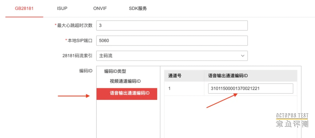The height and width of the screenshot is (138, 315).
Task: Open the ONVIF tab
Action: click(x=100, y=9)
